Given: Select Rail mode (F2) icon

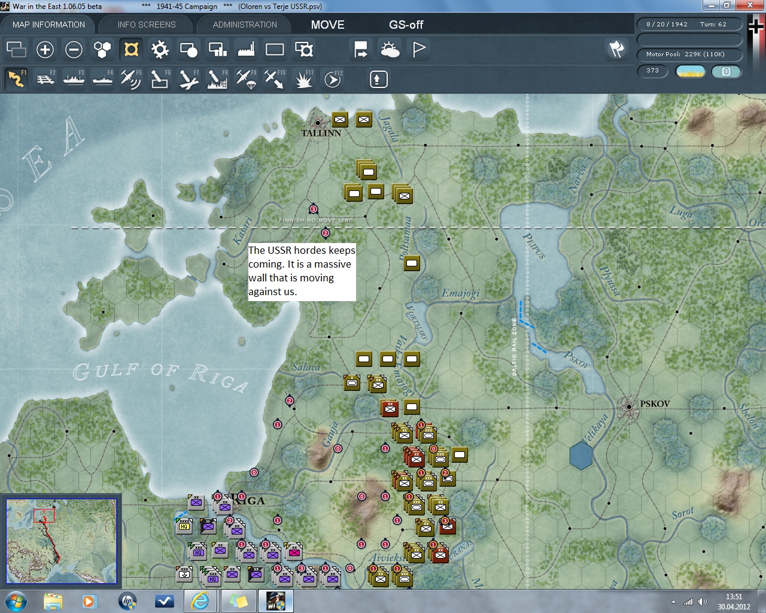Looking at the screenshot, I should 45,79.
